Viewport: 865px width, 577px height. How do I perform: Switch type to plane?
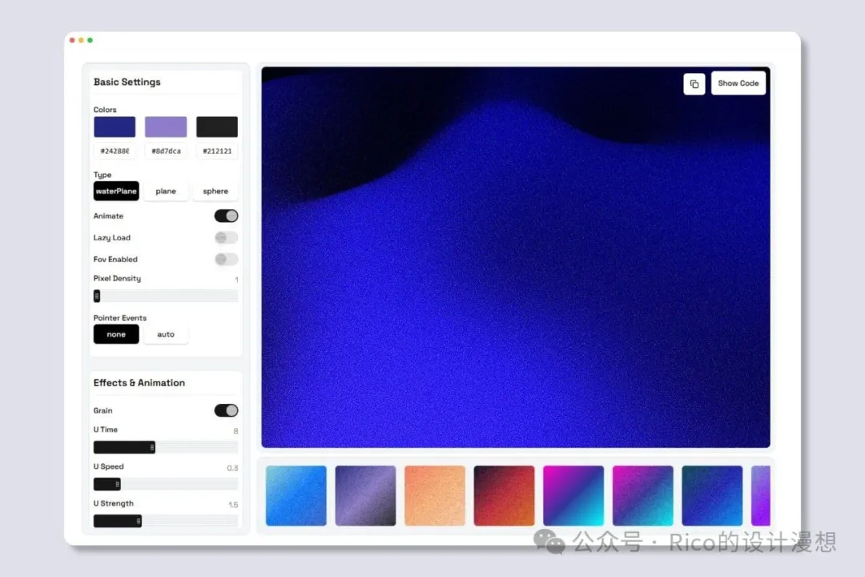click(x=166, y=192)
